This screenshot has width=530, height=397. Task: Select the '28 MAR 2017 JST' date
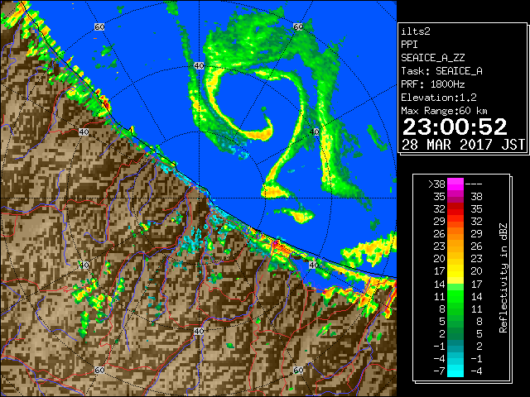point(463,145)
